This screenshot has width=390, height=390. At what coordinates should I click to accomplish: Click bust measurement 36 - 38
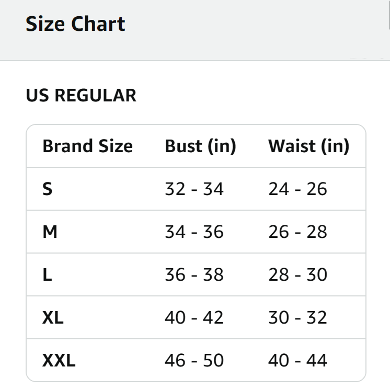[x=194, y=274]
